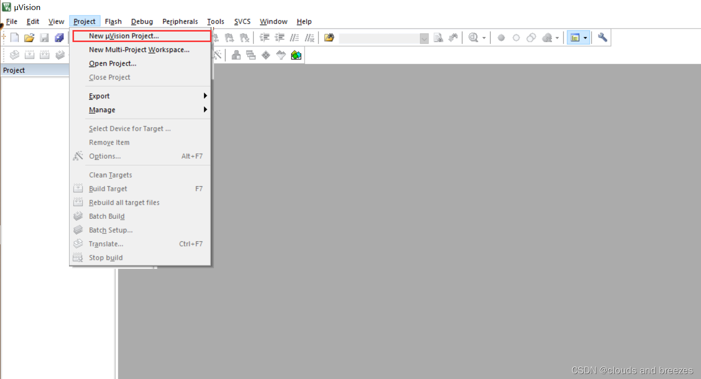
Task: Click the Unindent selection icon
Action: click(x=280, y=38)
